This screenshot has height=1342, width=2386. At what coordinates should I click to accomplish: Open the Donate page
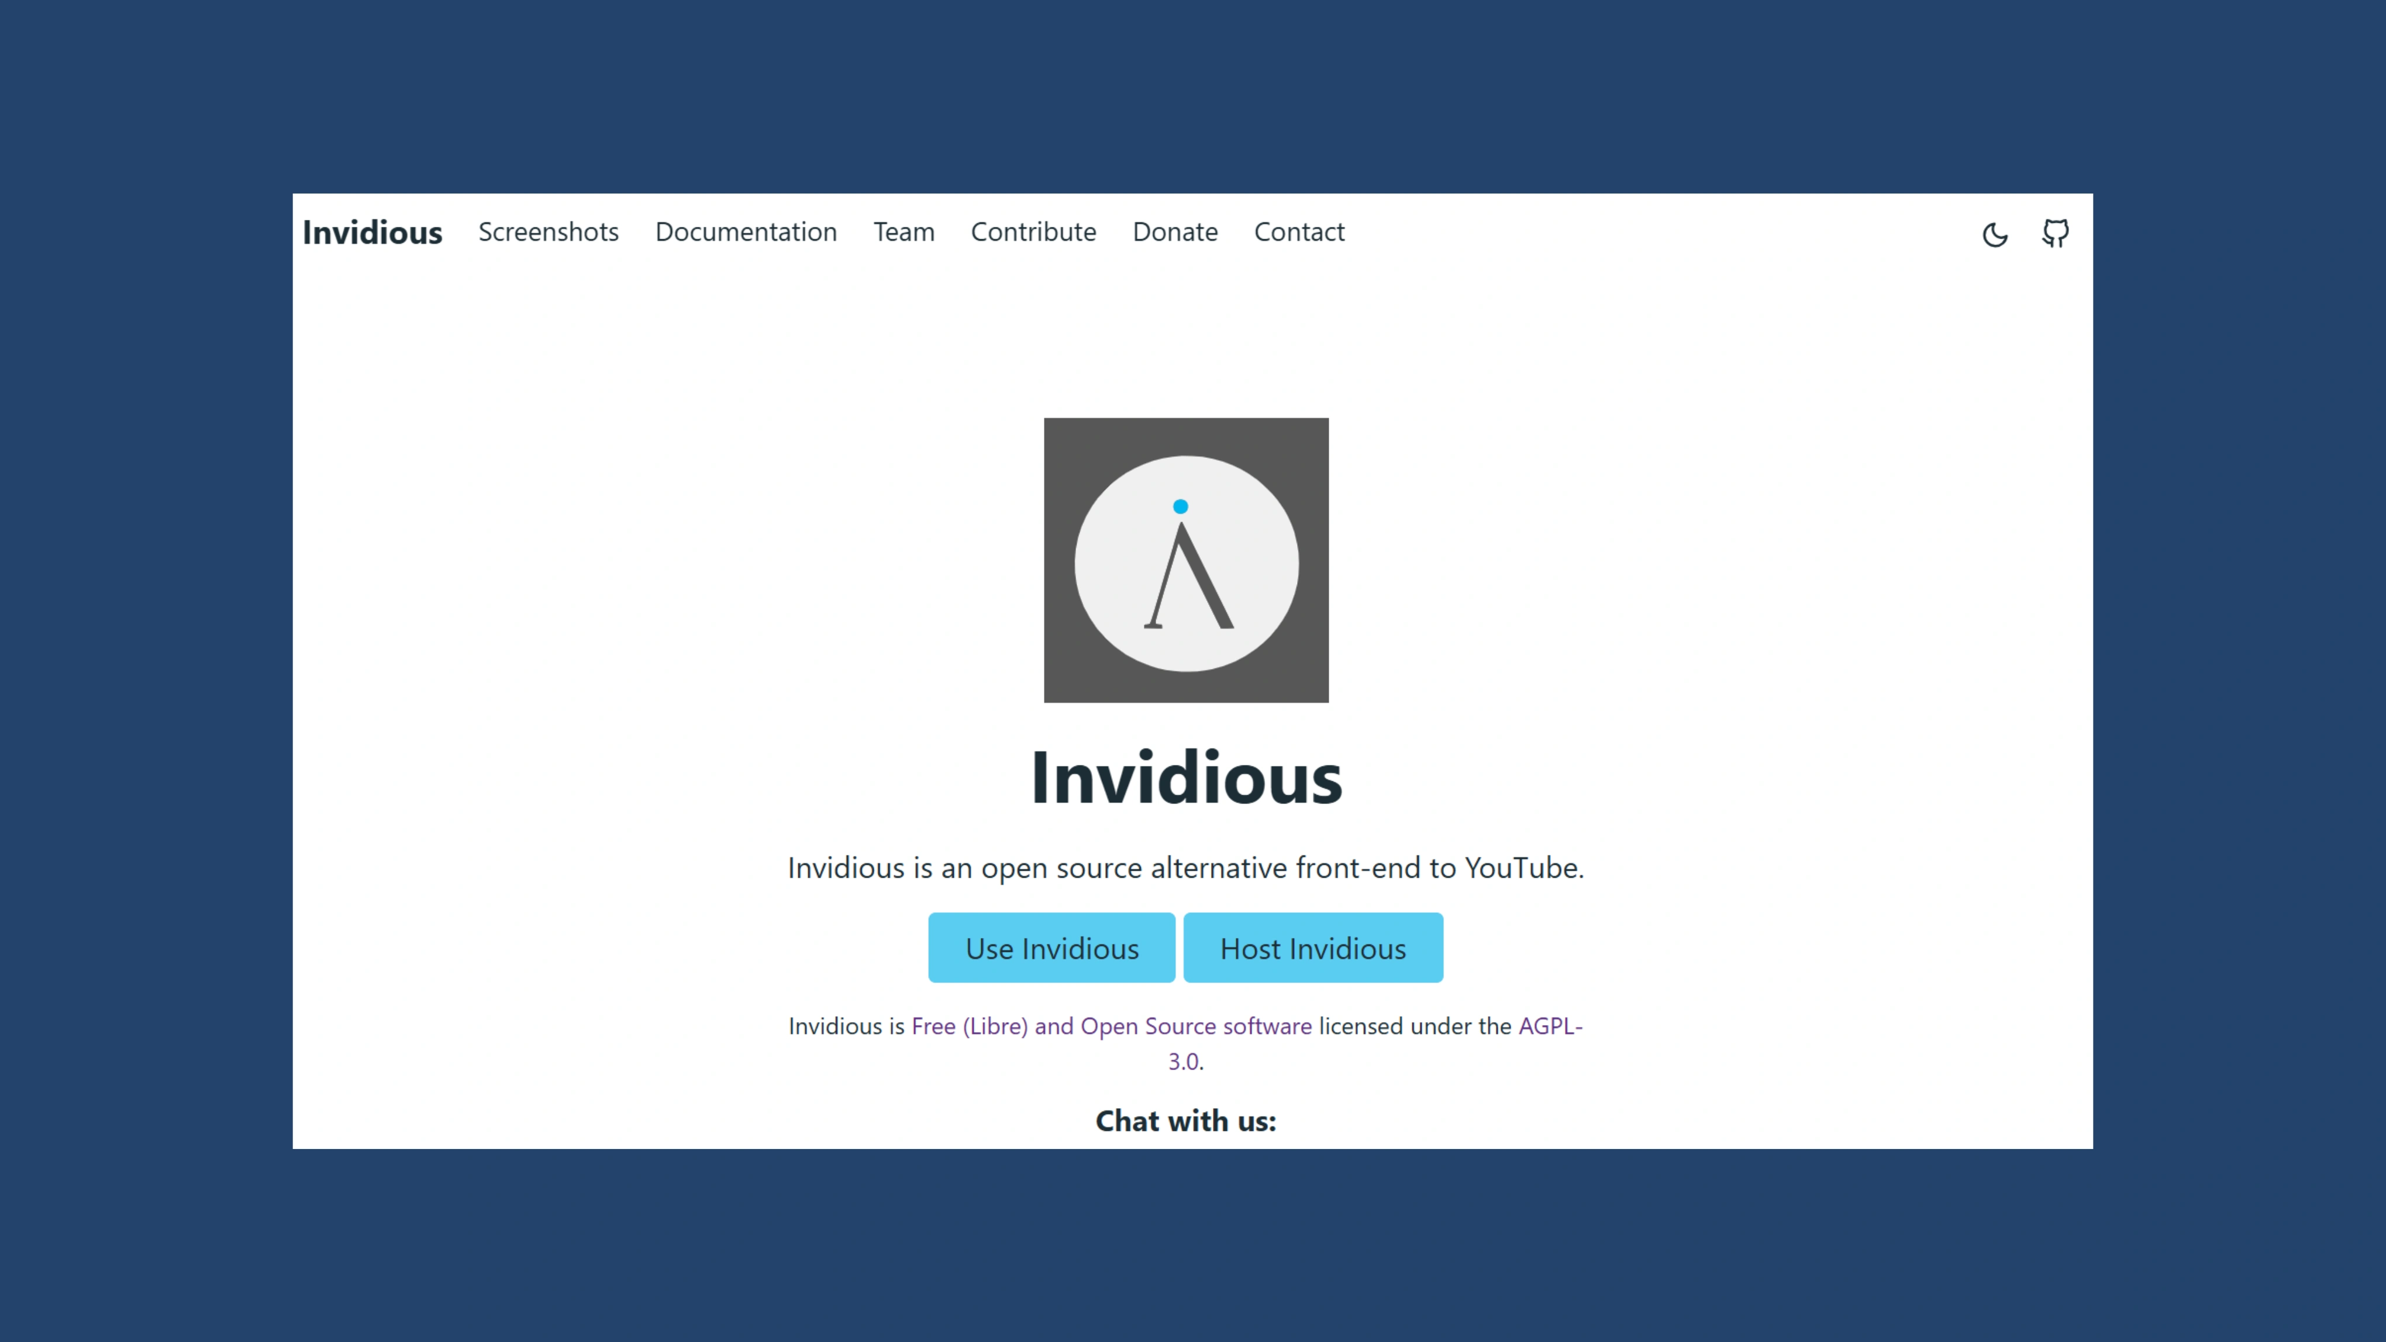pos(1175,232)
